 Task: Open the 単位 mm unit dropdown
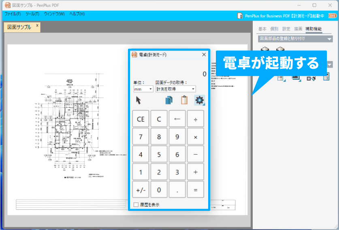click(x=143, y=89)
